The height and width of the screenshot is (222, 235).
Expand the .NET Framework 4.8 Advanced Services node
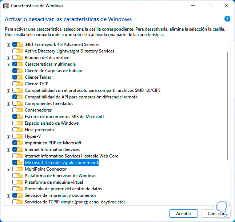pos(8,44)
